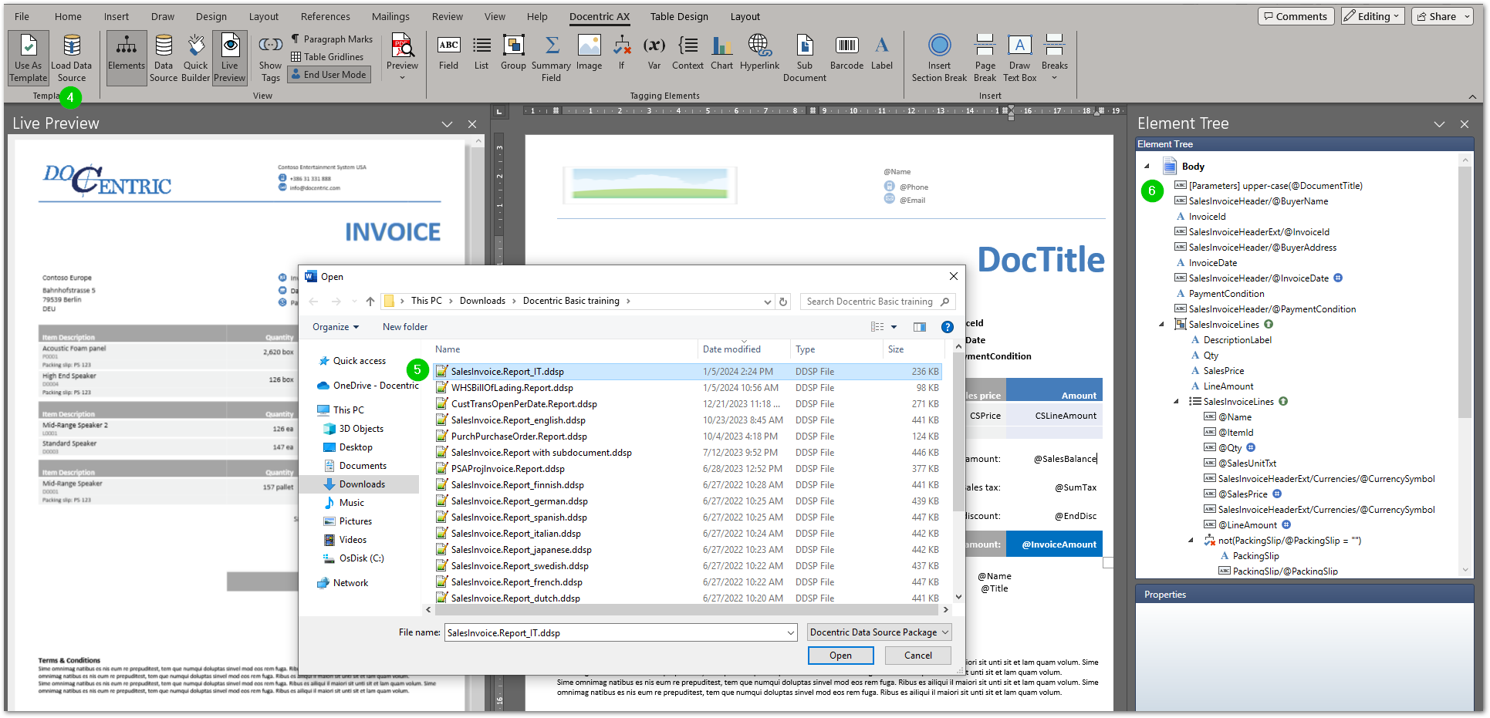Open the File menu
The image size is (1490, 718).
pyautogui.click(x=22, y=16)
